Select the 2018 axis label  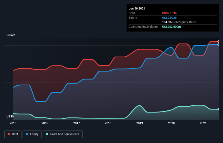[108, 123]
